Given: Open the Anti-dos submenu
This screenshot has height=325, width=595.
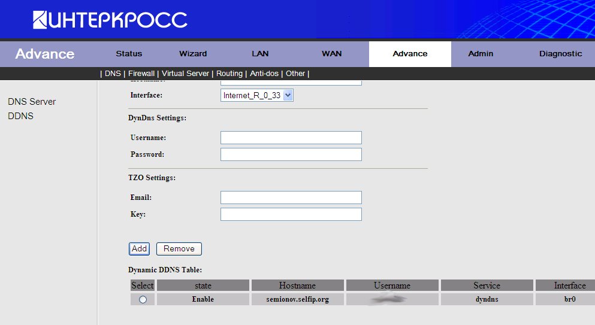Looking at the screenshot, I should [x=264, y=74].
